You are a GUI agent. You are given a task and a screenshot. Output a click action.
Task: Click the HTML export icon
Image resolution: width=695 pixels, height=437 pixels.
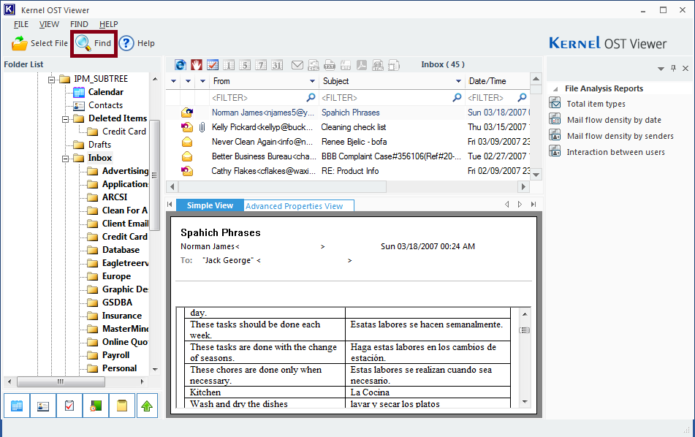(x=378, y=65)
